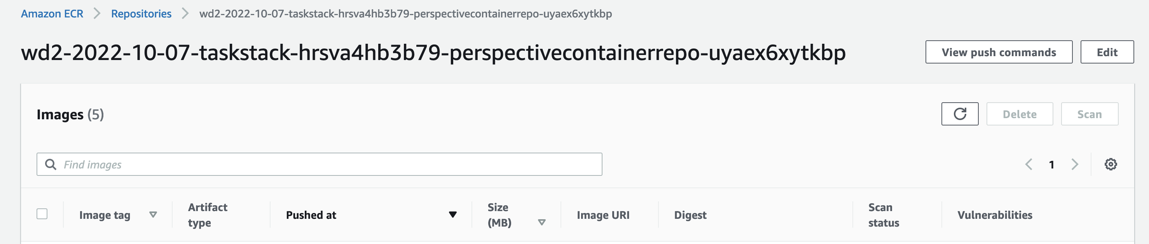Select page 1 in pagination
Screen dimensions: 1149x244
click(x=1052, y=165)
